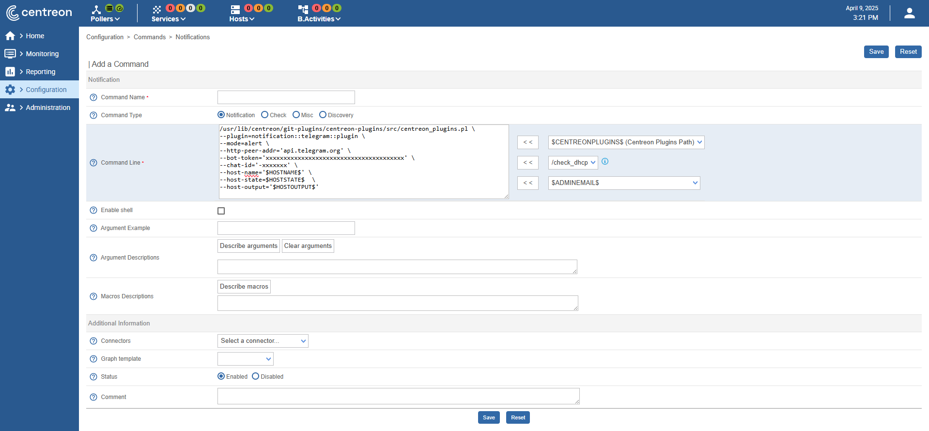Click the Reporting chart icon in sidebar
The height and width of the screenshot is (431, 929).
click(x=10, y=72)
